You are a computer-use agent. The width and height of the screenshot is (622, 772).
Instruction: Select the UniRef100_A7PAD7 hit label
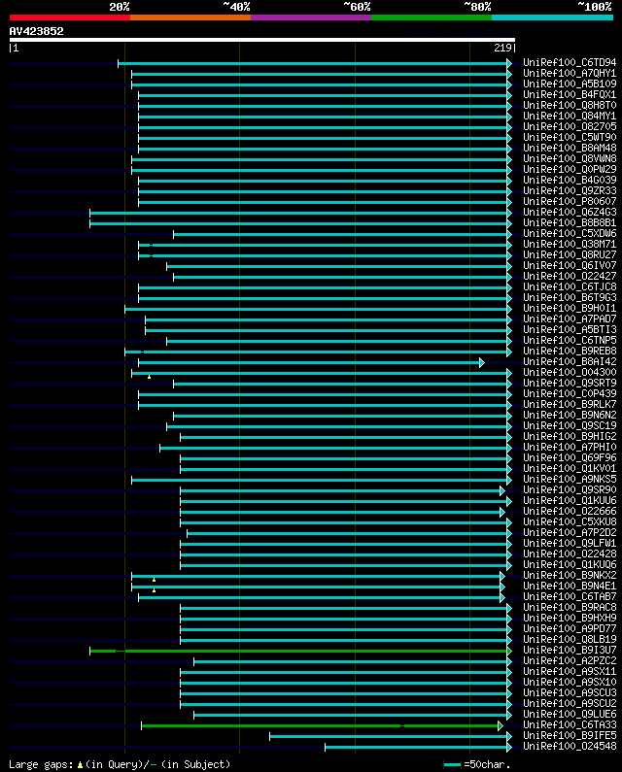[x=570, y=319]
